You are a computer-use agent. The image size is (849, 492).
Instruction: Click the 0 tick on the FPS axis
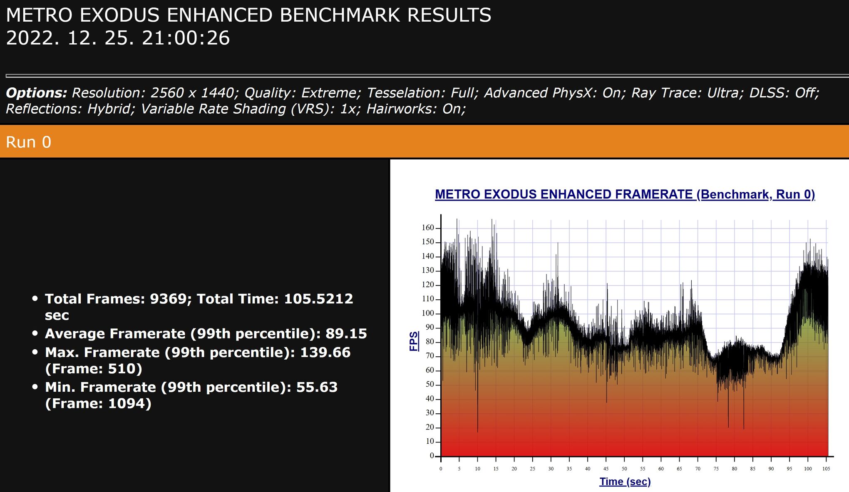coord(432,456)
